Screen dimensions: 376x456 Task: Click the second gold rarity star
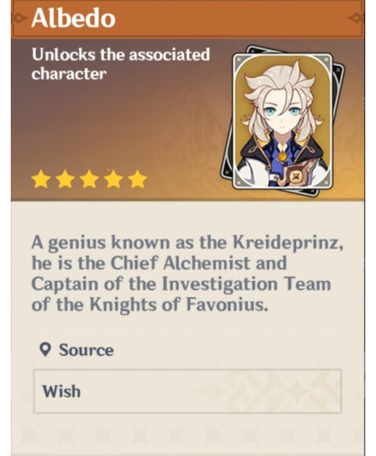click(65, 179)
